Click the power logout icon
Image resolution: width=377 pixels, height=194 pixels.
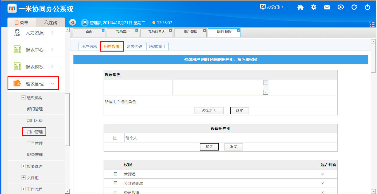pos(368,7)
